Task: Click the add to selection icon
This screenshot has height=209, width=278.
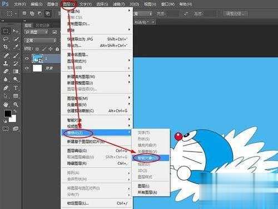Action: point(32,13)
